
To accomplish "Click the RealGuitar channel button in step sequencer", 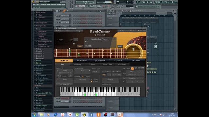I will point(65,98).
